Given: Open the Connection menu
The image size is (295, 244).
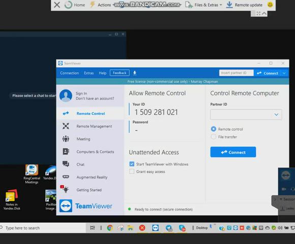Looking at the screenshot, I should (x=69, y=73).
